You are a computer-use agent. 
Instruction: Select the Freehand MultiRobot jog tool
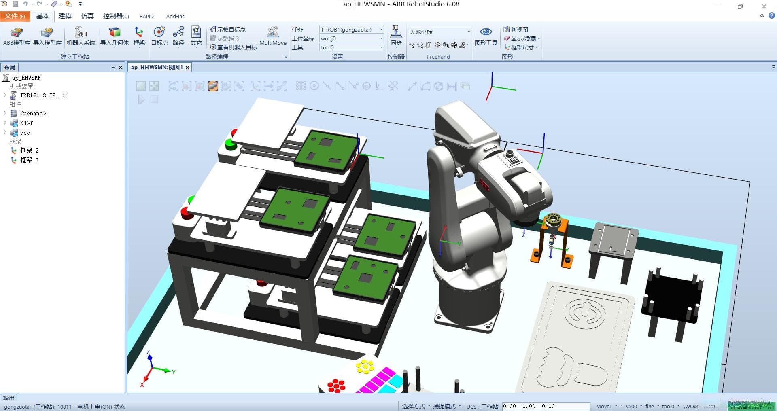(x=462, y=45)
